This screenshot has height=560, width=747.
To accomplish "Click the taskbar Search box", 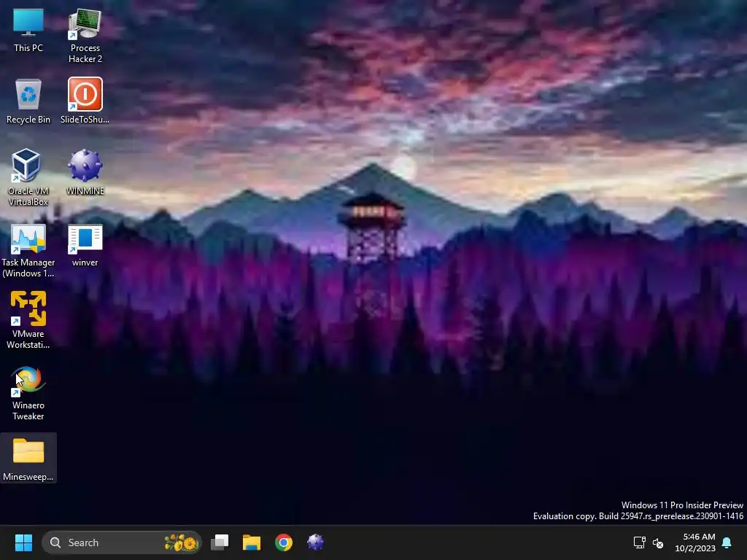I will tap(122, 542).
